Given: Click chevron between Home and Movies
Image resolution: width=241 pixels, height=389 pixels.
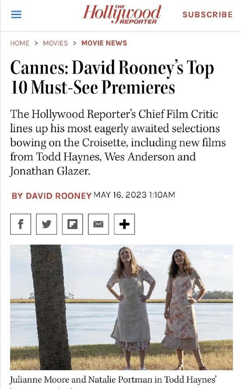Looking at the screenshot, I should 36,43.
